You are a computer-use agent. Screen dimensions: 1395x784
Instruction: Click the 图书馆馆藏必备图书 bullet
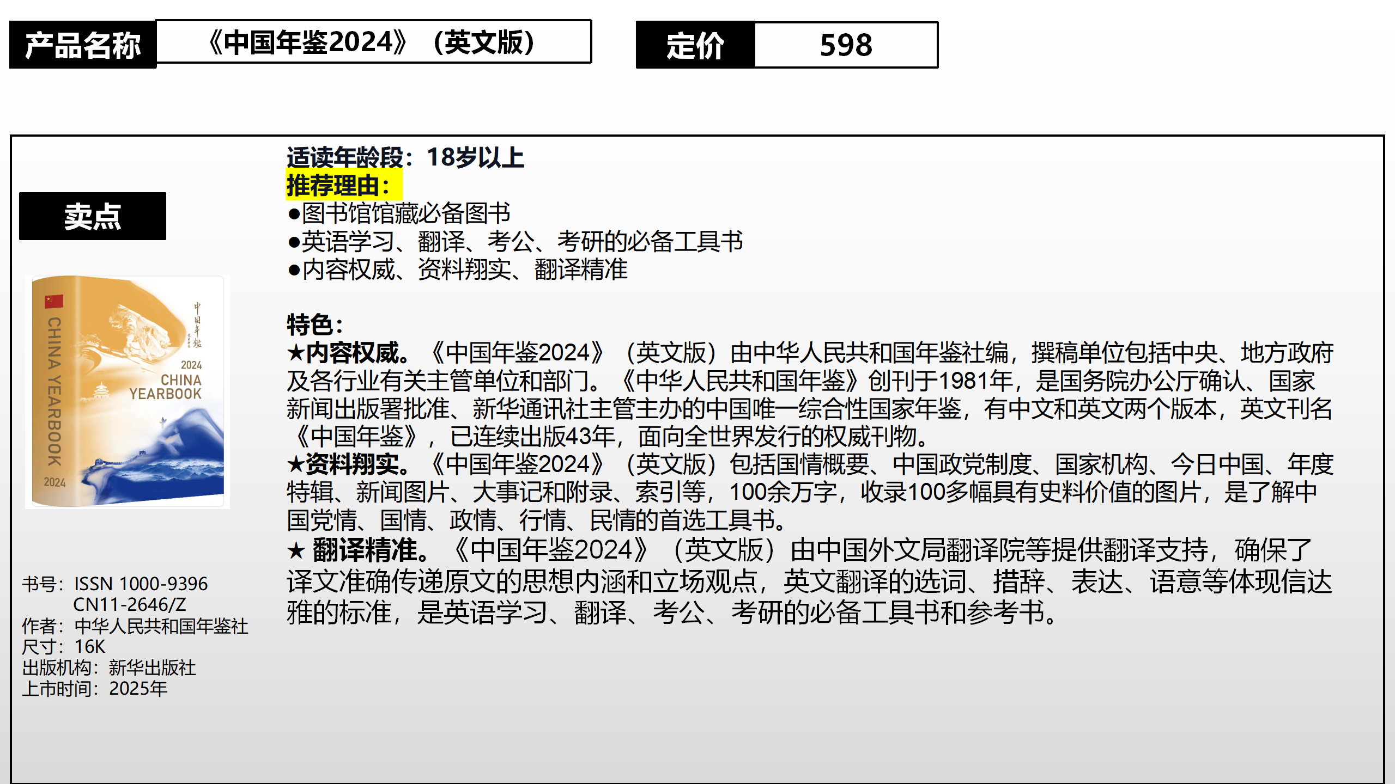(x=399, y=213)
